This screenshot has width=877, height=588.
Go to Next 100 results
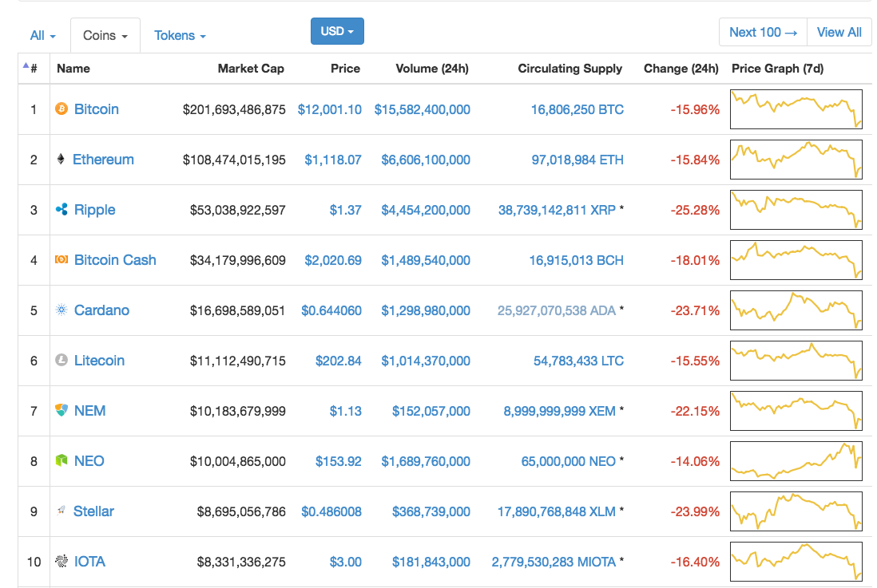pyautogui.click(x=763, y=33)
